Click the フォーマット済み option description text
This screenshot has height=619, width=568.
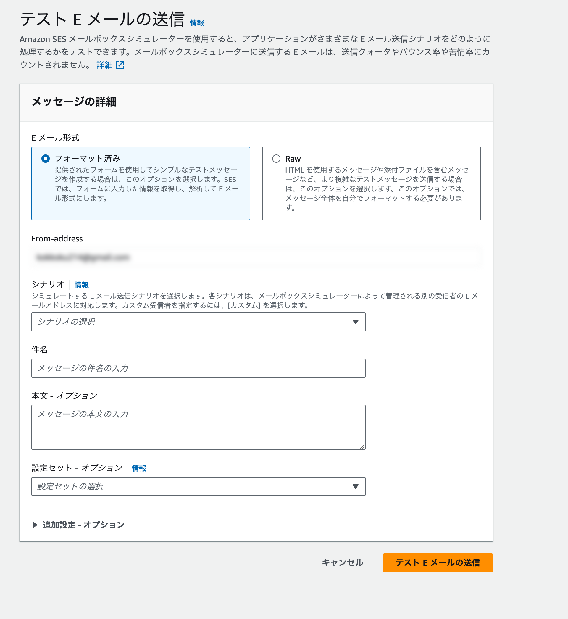147,184
